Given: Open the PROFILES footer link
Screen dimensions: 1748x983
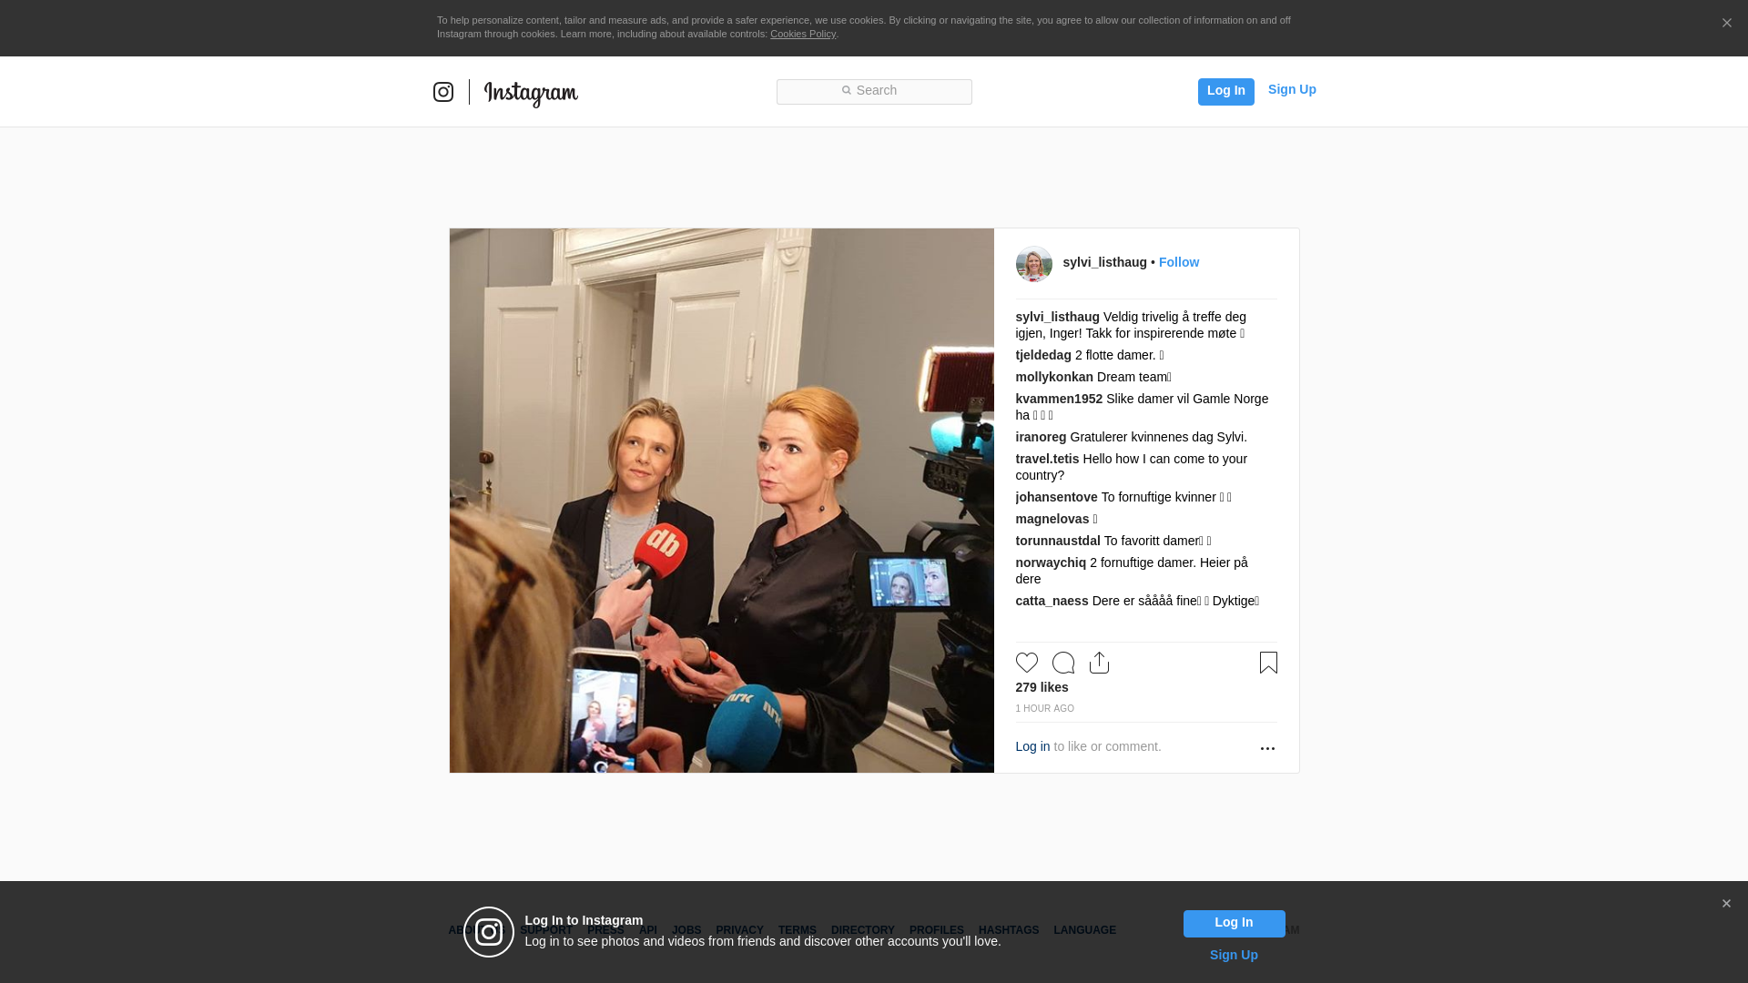Looking at the screenshot, I should pos(936,930).
